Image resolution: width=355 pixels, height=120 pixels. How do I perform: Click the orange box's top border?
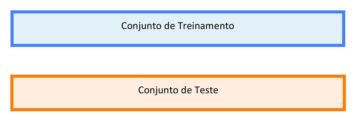(178, 76)
